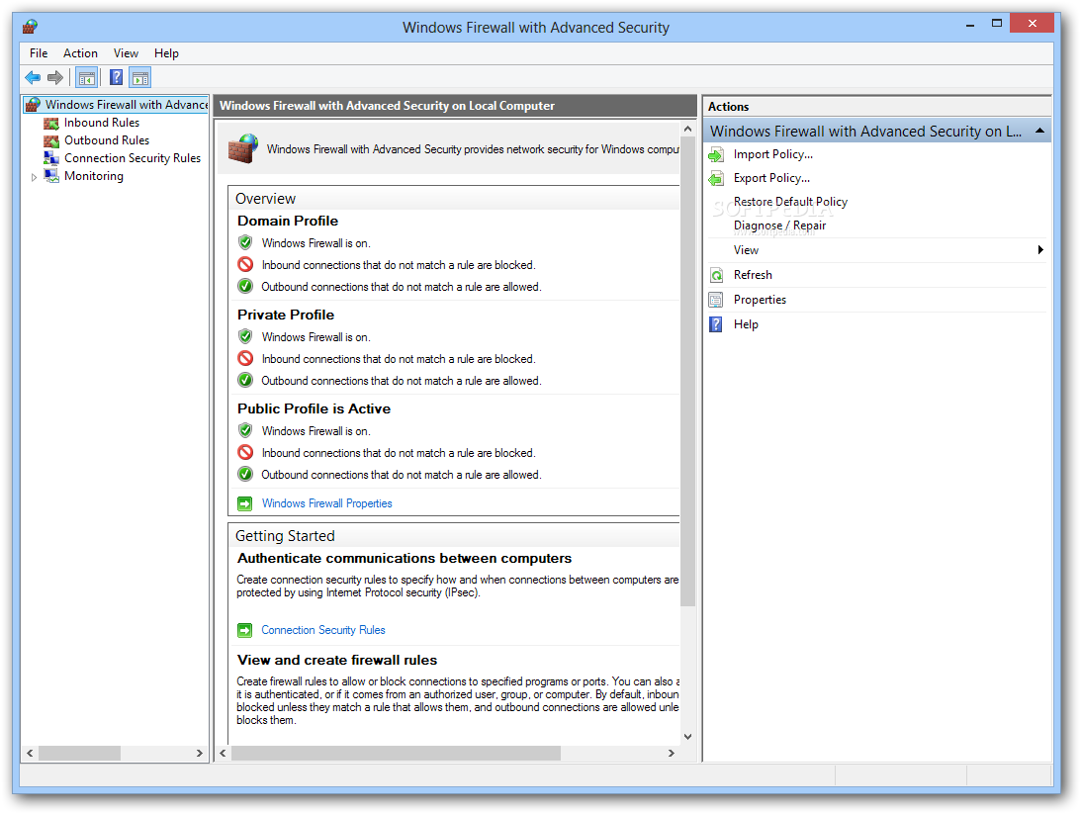Open the View submenu arrow in Actions
This screenshot has width=1081, height=814.
click(1040, 250)
